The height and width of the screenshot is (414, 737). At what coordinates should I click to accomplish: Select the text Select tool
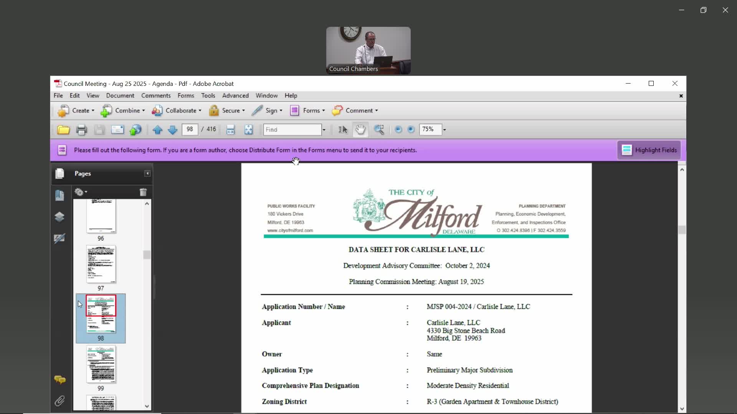343,130
